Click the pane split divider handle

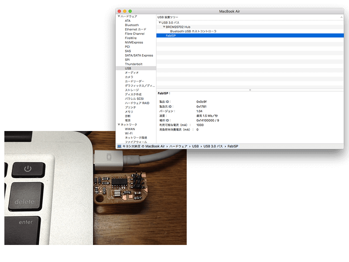(x=250, y=90)
